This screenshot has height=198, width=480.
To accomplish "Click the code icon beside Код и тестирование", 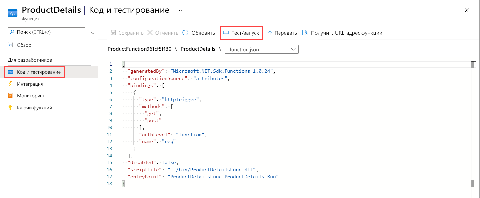I will (10, 72).
